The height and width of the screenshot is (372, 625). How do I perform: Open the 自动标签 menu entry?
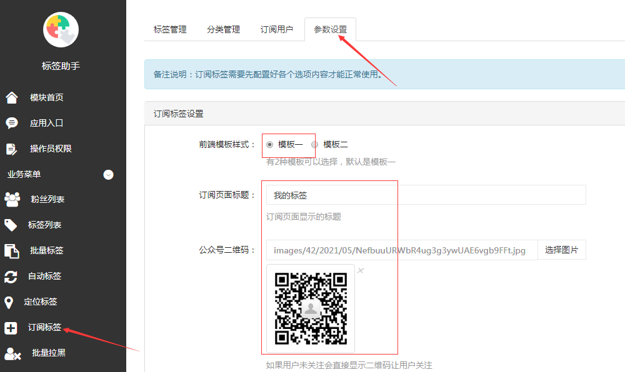(44, 276)
